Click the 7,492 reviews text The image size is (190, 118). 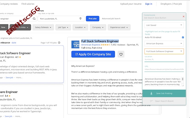click(x=118, y=45)
